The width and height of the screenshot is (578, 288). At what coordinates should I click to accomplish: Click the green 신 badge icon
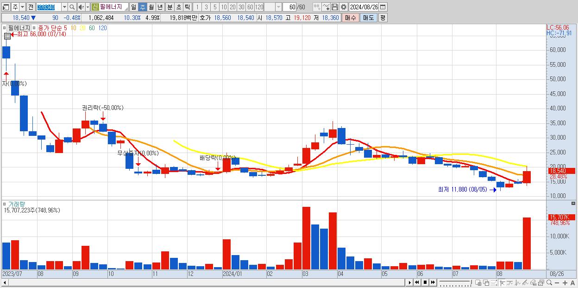[95, 7]
